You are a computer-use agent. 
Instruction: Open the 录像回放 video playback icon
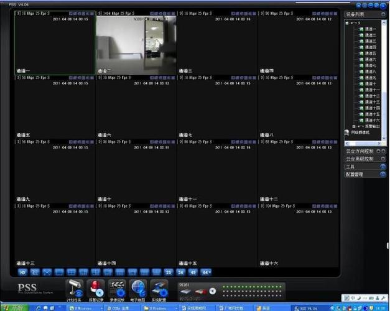(117, 289)
